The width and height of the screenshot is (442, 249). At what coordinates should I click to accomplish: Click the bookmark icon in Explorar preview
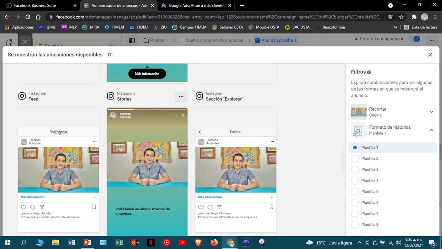271,207
